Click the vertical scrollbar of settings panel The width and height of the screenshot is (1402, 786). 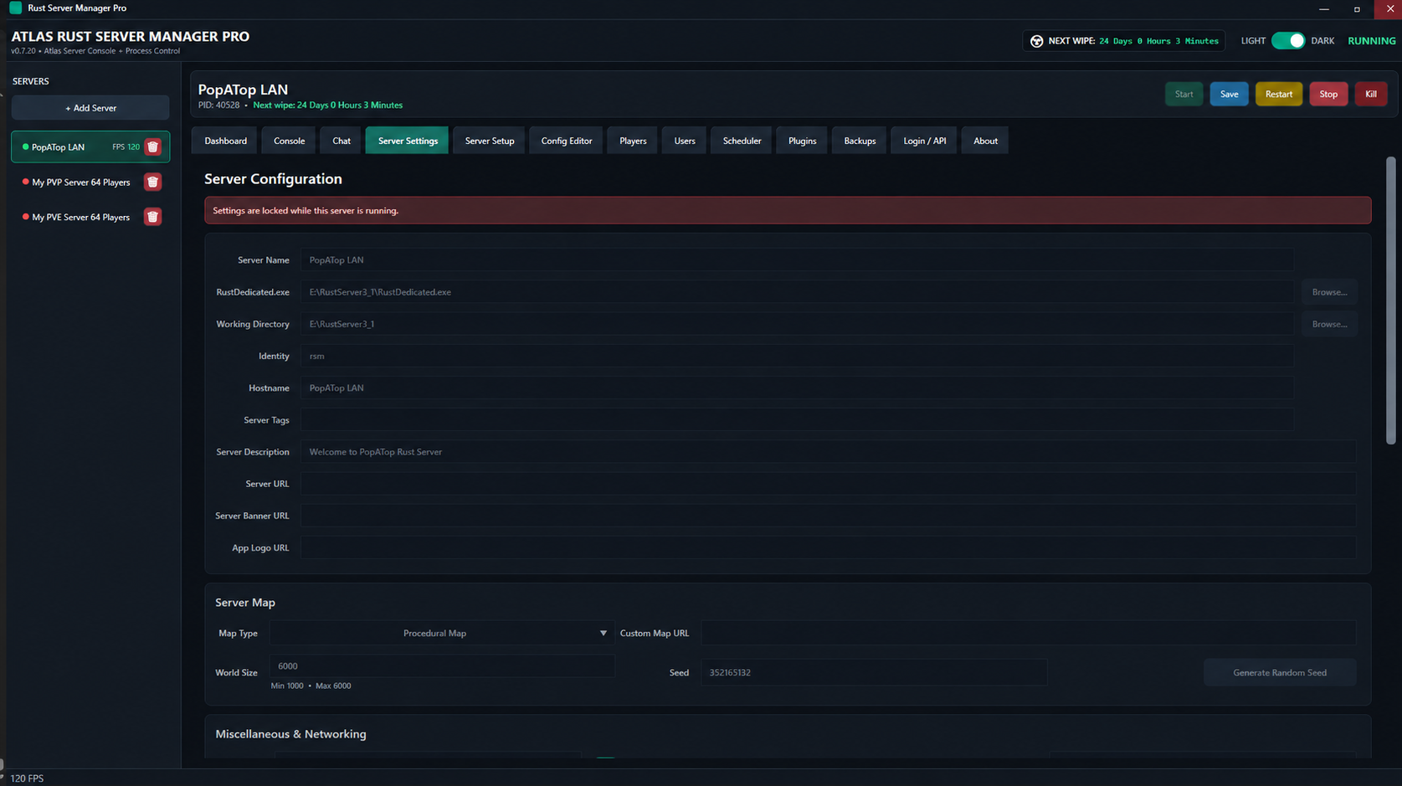pos(1390,301)
